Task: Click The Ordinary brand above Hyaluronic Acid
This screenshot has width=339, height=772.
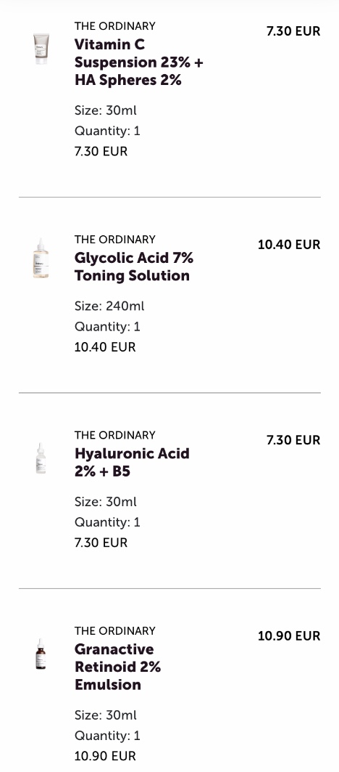Action: coord(115,435)
